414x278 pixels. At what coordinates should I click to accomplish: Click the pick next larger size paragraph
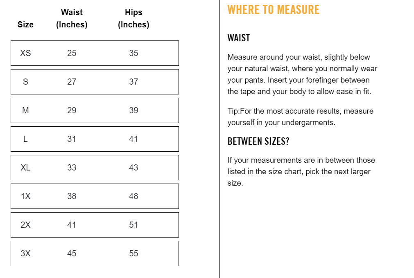tap(301, 172)
